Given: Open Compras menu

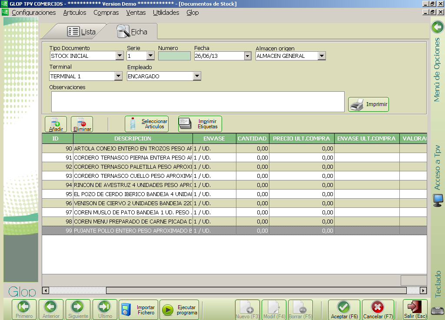Looking at the screenshot, I should pyautogui.click(x=106, y=13).
